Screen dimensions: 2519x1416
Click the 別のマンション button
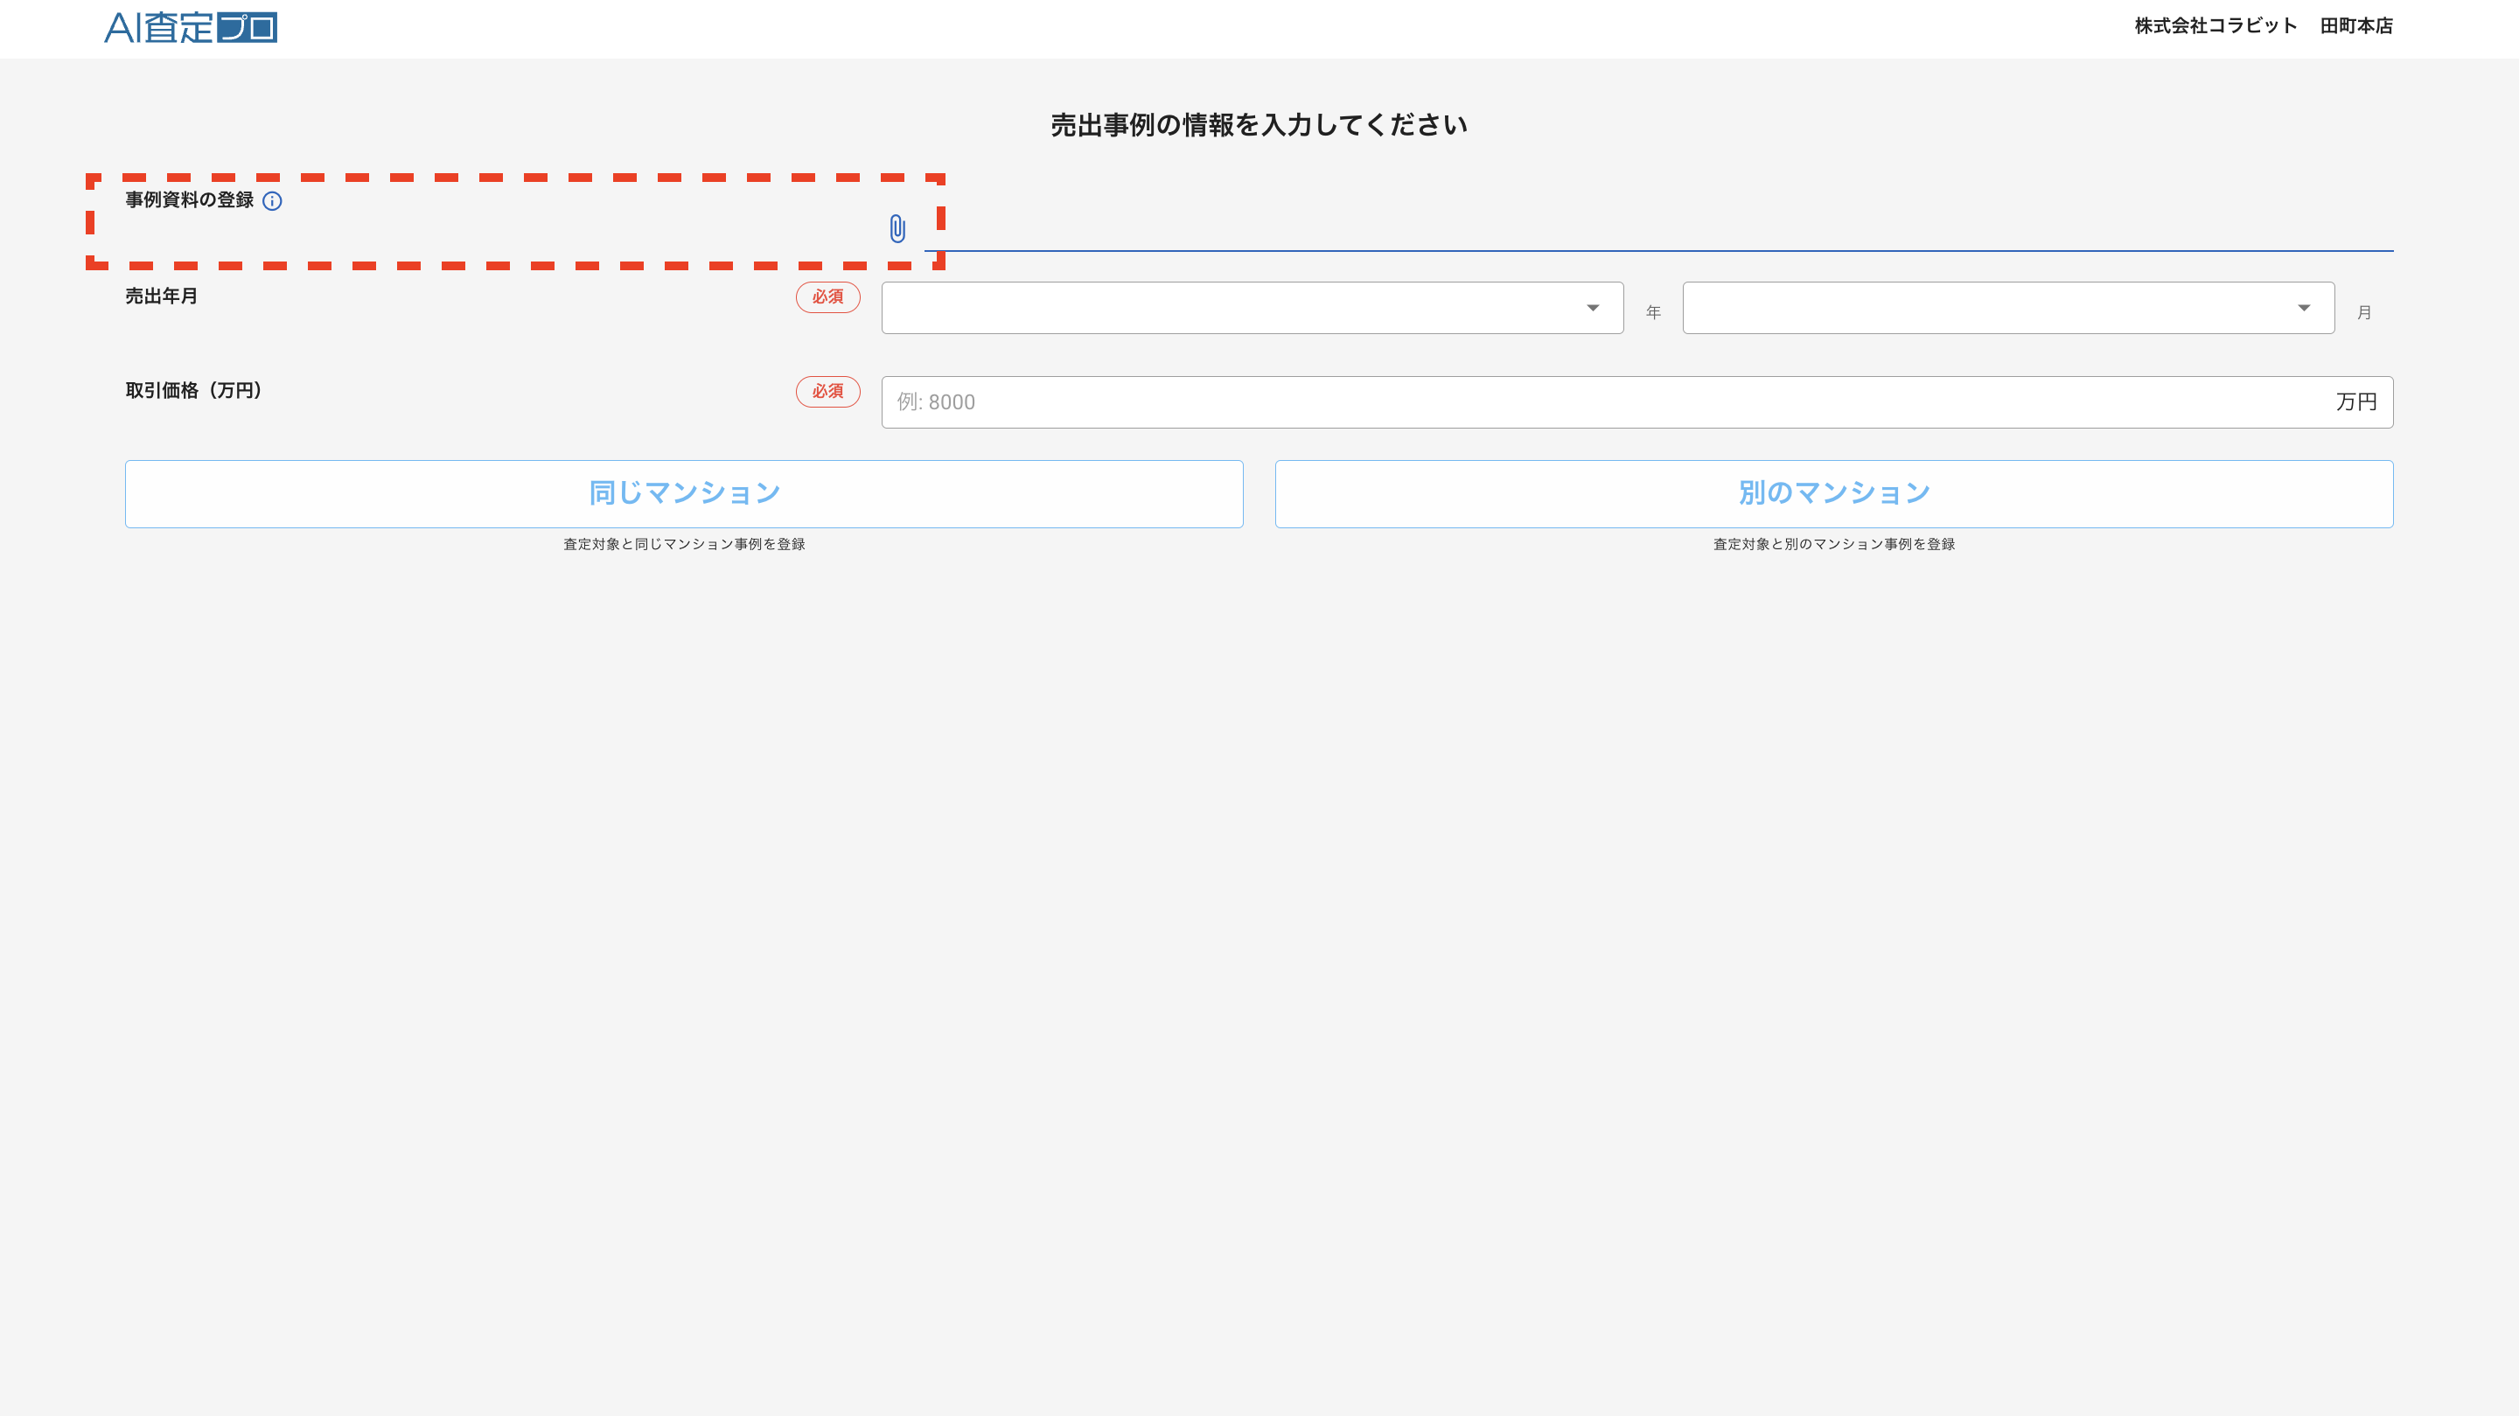(x=1833, y=494)
